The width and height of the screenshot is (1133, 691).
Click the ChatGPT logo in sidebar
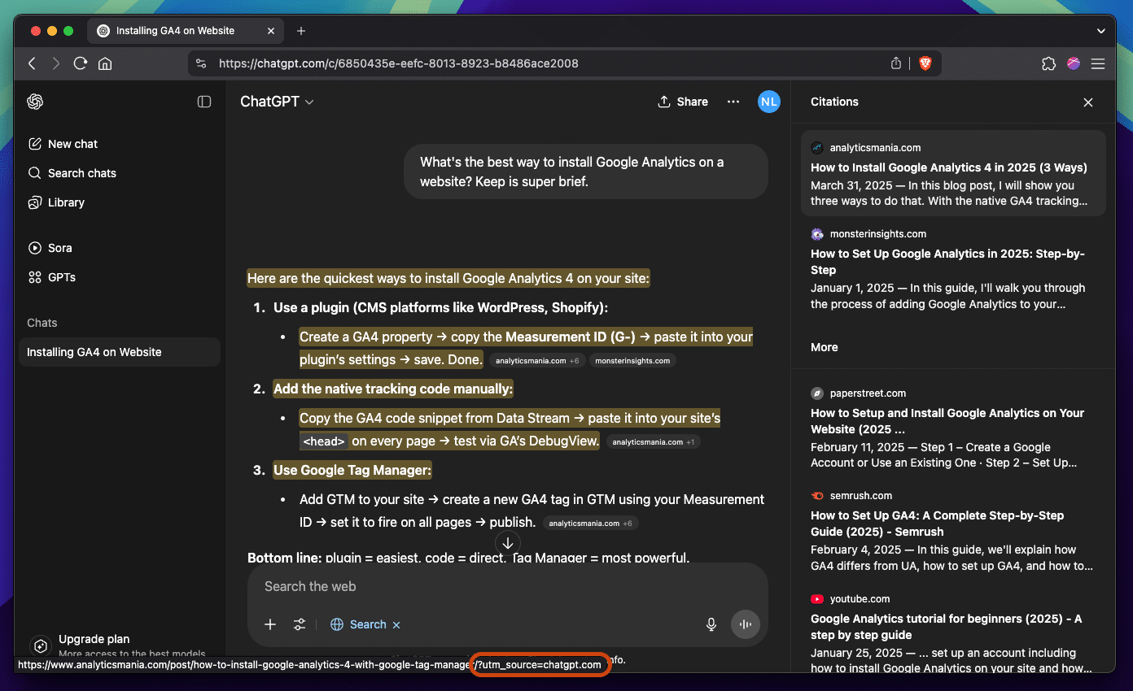pos(35,102)
